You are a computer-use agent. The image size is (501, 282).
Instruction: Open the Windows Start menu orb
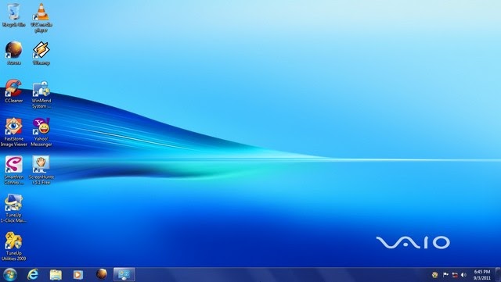point(10,275)
